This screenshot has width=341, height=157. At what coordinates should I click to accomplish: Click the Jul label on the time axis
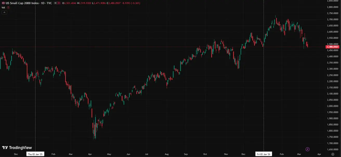(x=147, y=154)
